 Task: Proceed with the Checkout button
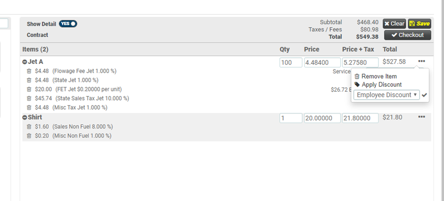[x=407, y=35]
